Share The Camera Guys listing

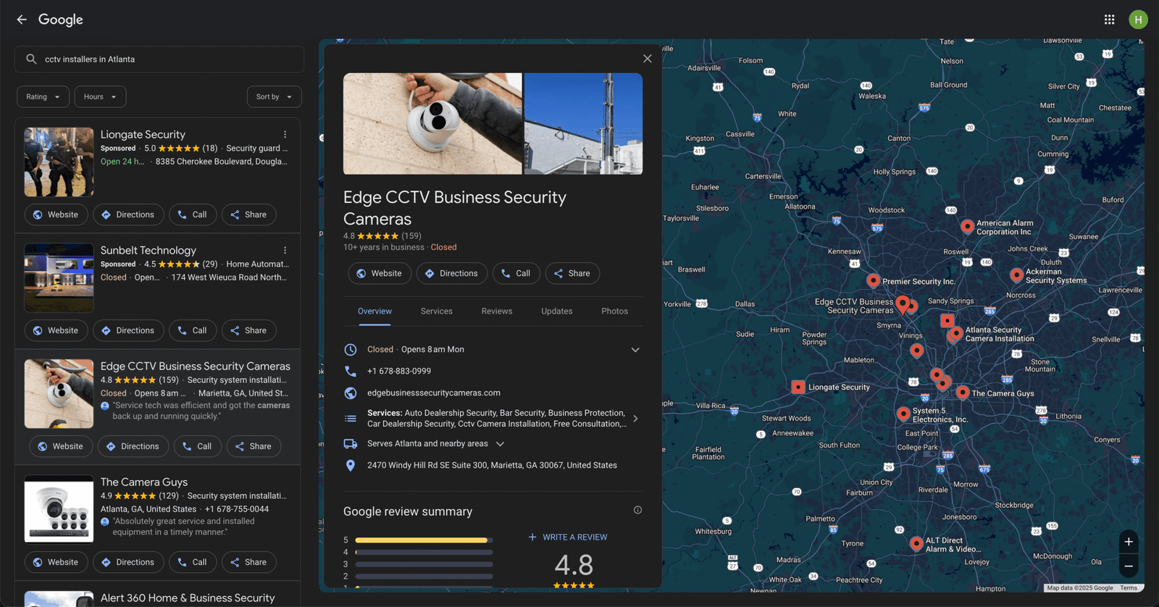click(248, 563)
